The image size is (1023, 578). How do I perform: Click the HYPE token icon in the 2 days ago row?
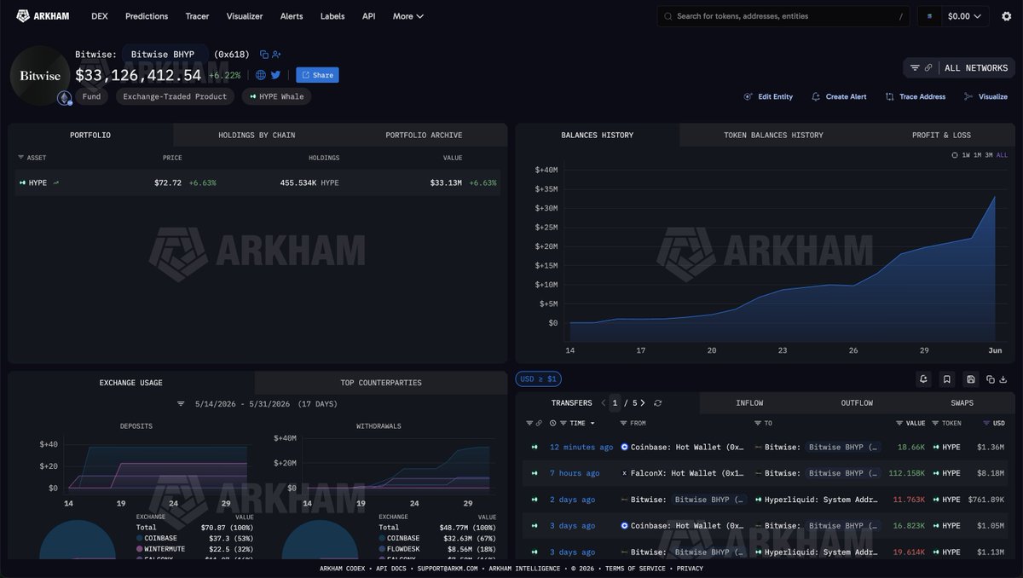click(x=937, y=500)
